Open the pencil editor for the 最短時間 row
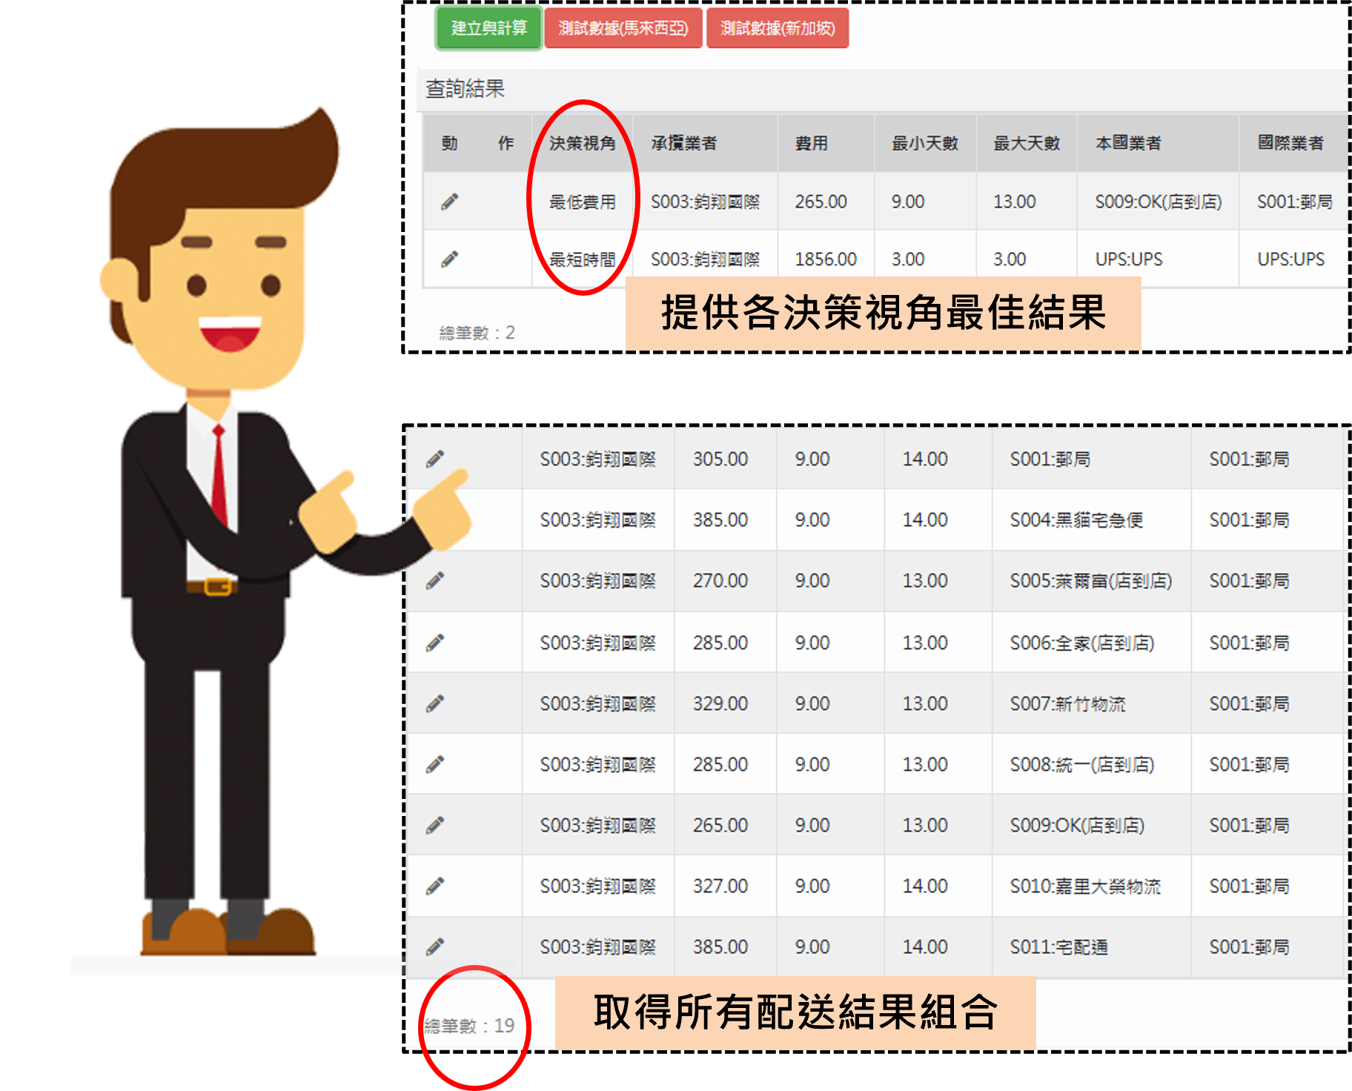The width and height of the screenshot is (1352, 1091). [x=449, y=259]
